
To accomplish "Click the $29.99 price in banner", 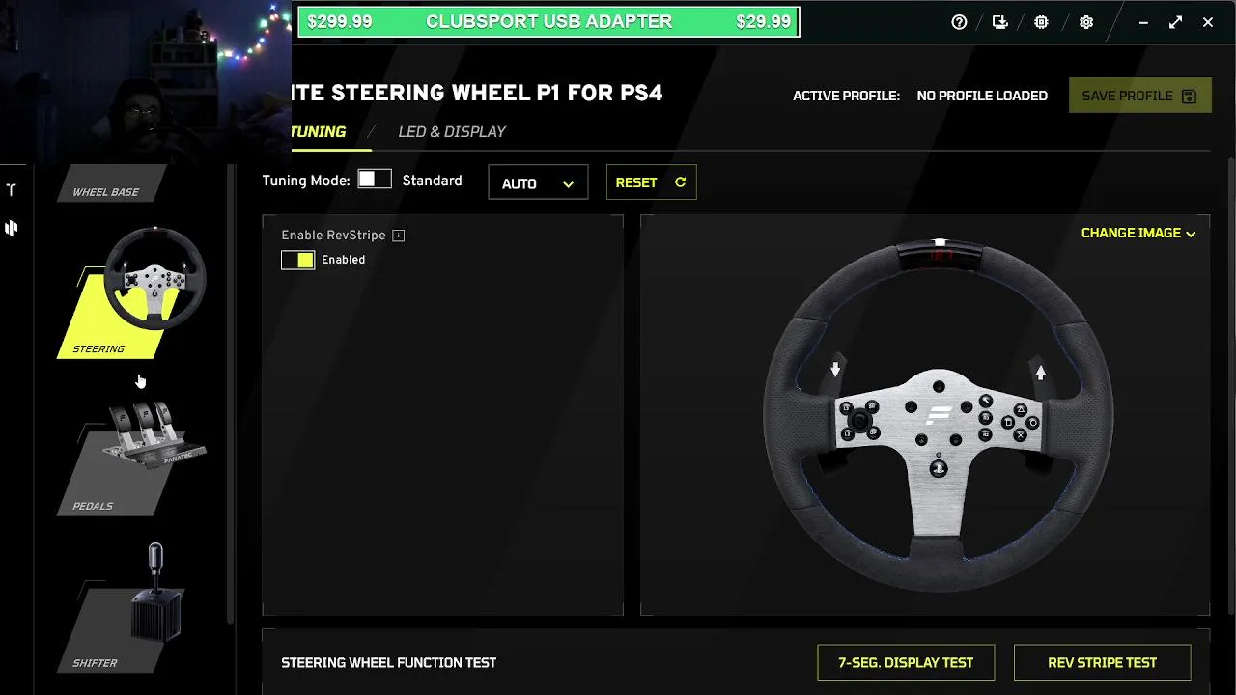I will (763, 21).
